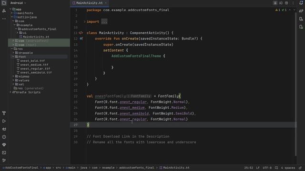Open the Resource Manager sidebar icon
Image resolution: width=305 pixels, height=171 pixels.
[4, 11]
